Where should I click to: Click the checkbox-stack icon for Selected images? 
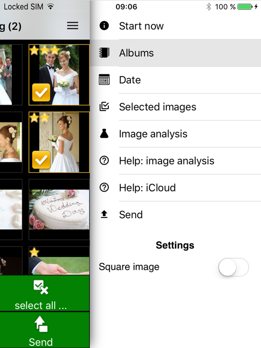click(104, 106)
